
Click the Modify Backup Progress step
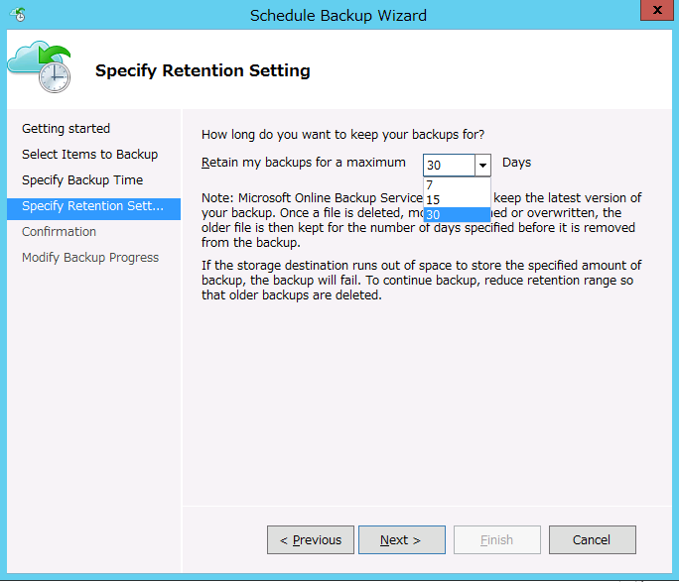(x=90, y=258)
